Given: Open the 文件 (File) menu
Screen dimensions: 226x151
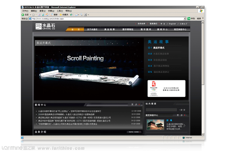Looking at the screenshot, I should 25,11.
